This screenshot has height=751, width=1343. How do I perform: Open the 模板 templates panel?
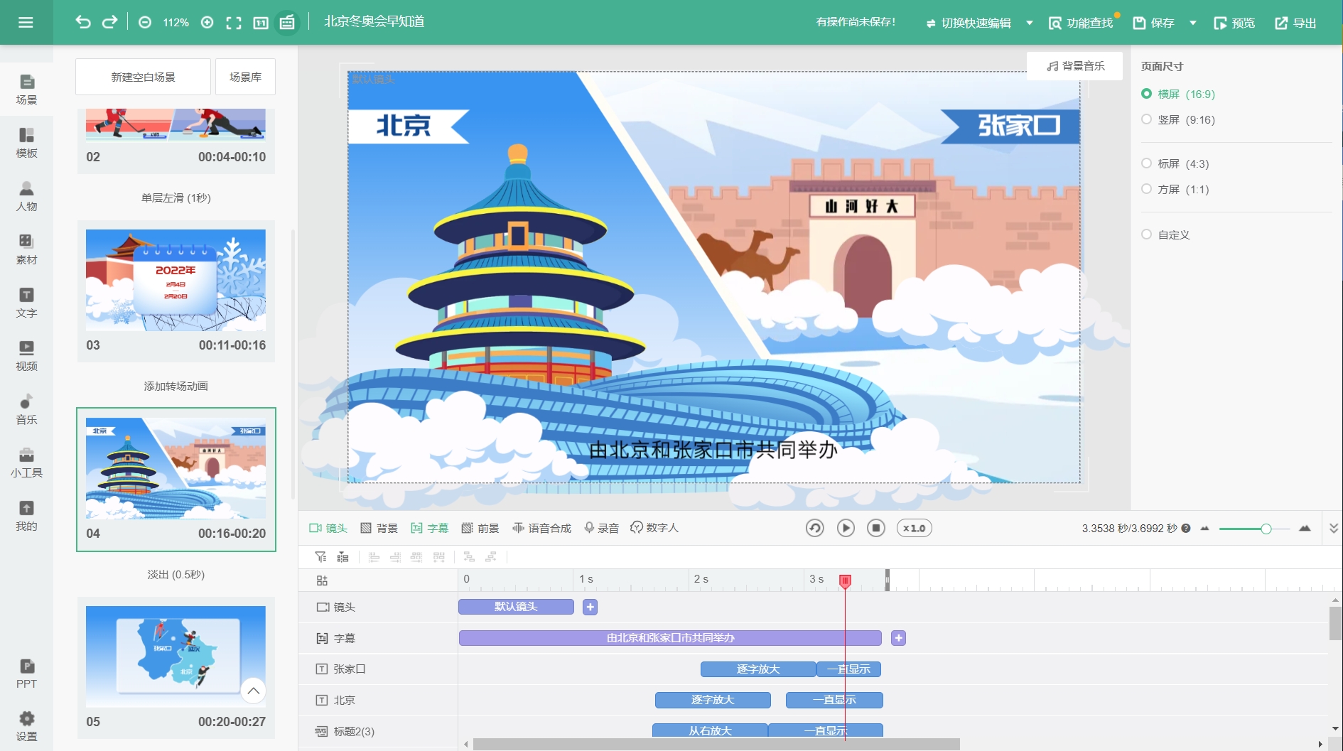[26, 143]
